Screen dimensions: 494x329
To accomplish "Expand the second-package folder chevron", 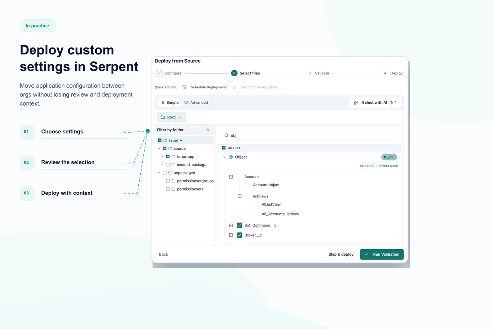I will pos(162,165).
